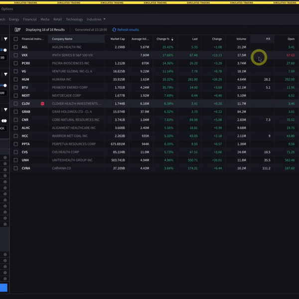Check the box next to HUM
299x299 pixels.
[16, 79]
